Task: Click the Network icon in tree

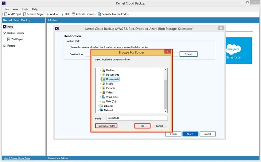Action: [x=101, y=110]
